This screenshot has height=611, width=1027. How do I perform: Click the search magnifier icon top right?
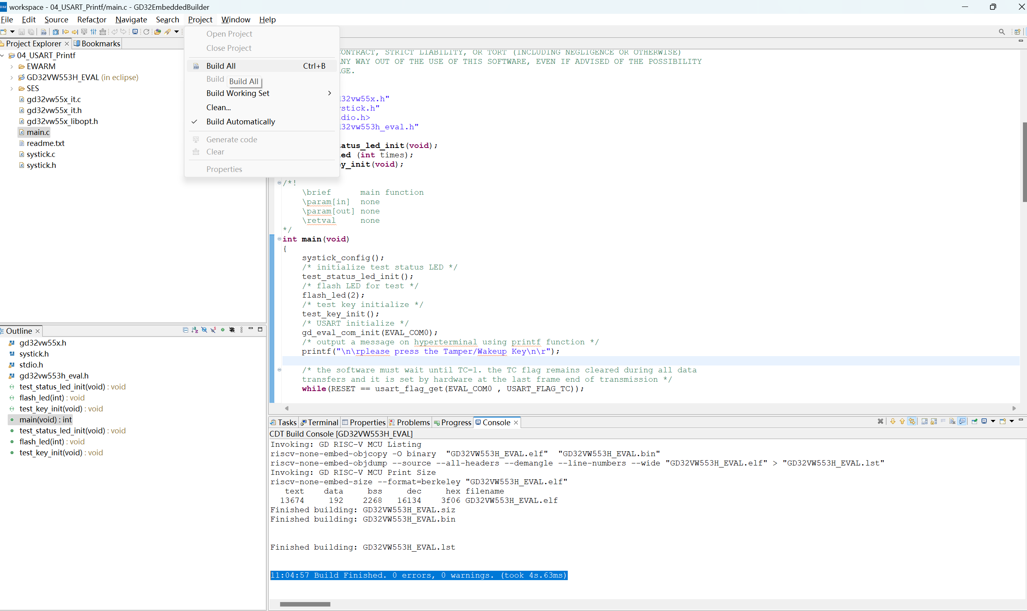1001,32
